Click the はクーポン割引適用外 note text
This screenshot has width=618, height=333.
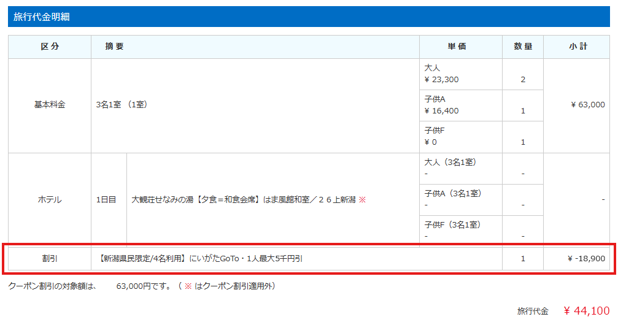coord(235,286)
